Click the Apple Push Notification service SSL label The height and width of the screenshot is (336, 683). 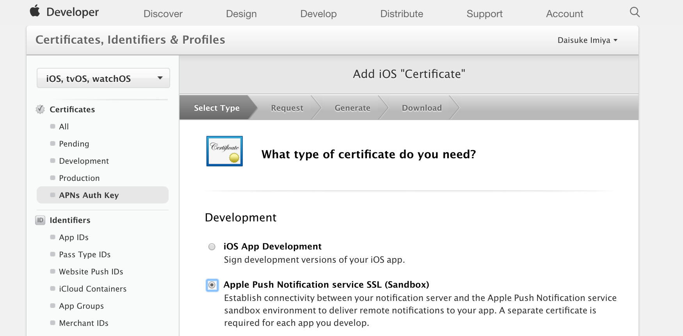tap(326, 285)
